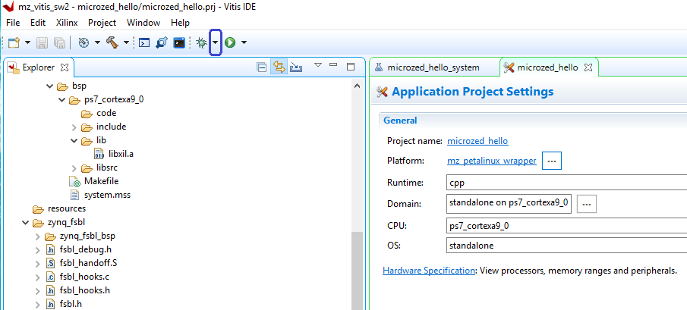Viewport: 687px width, 310px height.
Task: Expand the libsrc folder
Action: coord(74,168)
